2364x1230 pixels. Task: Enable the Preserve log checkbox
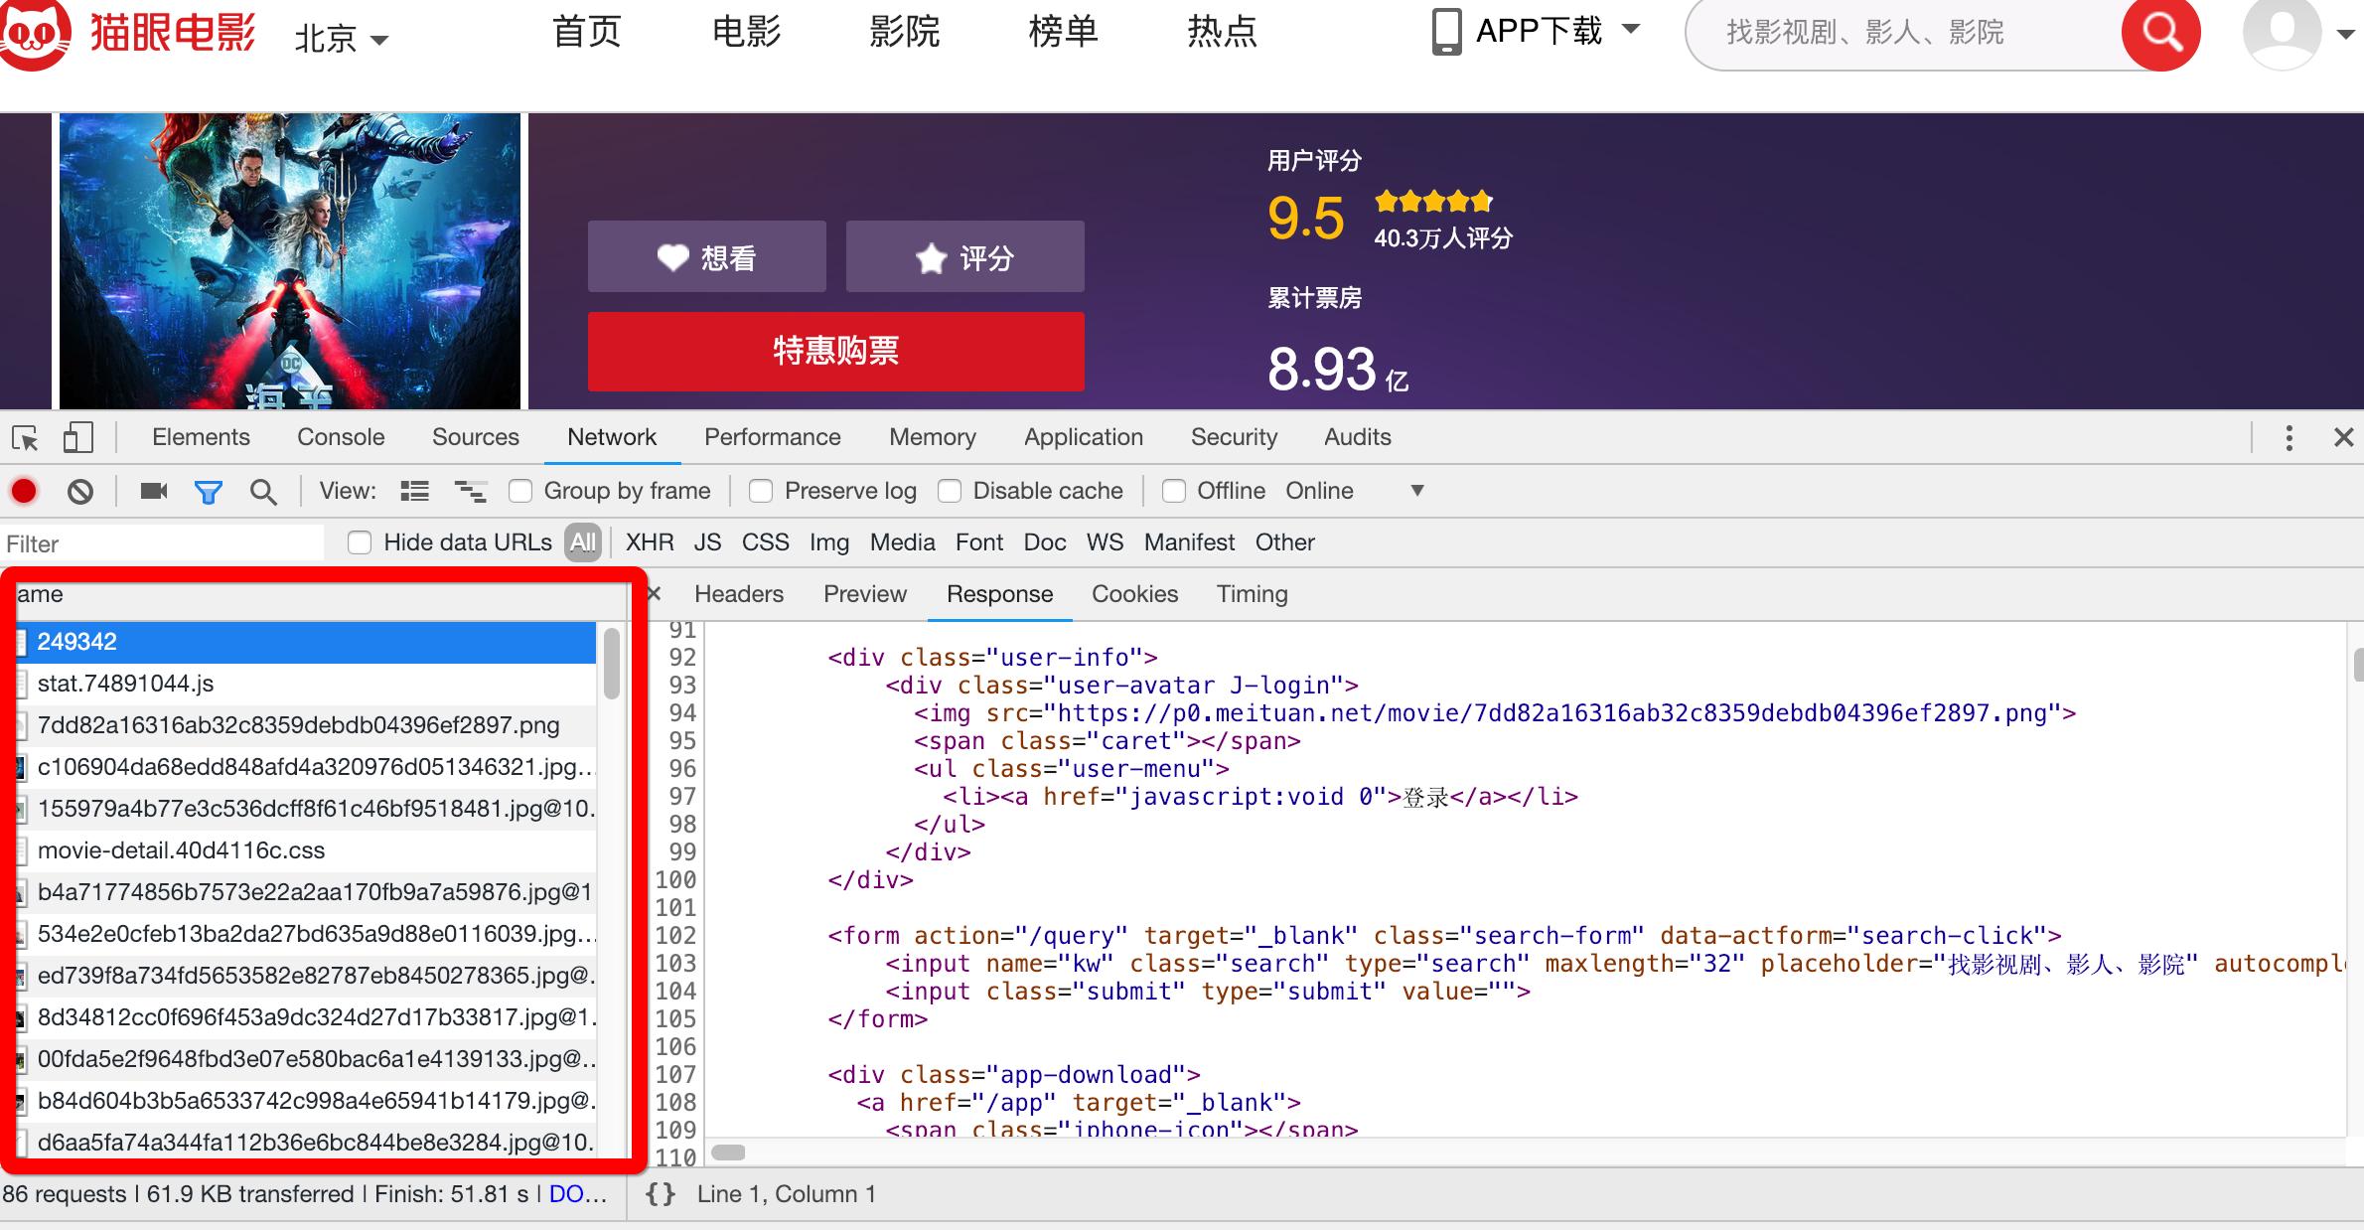tap(761, 491)
